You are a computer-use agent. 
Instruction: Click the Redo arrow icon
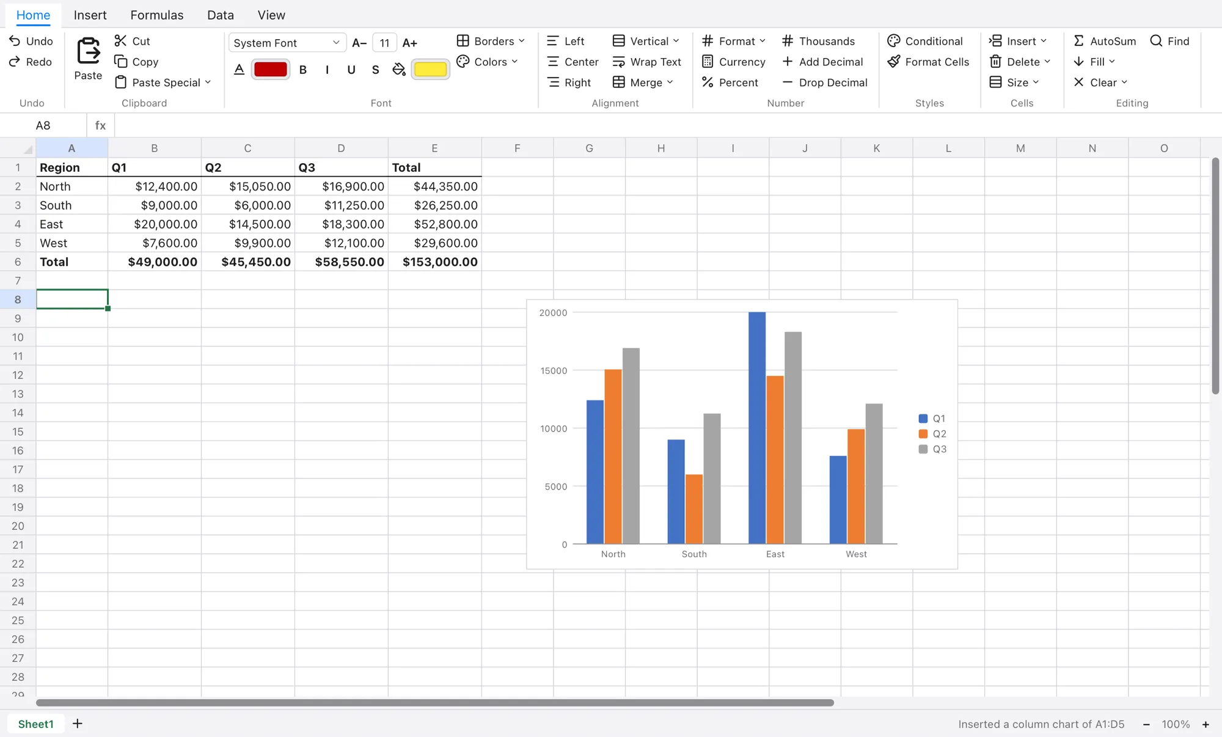point(15,62)
